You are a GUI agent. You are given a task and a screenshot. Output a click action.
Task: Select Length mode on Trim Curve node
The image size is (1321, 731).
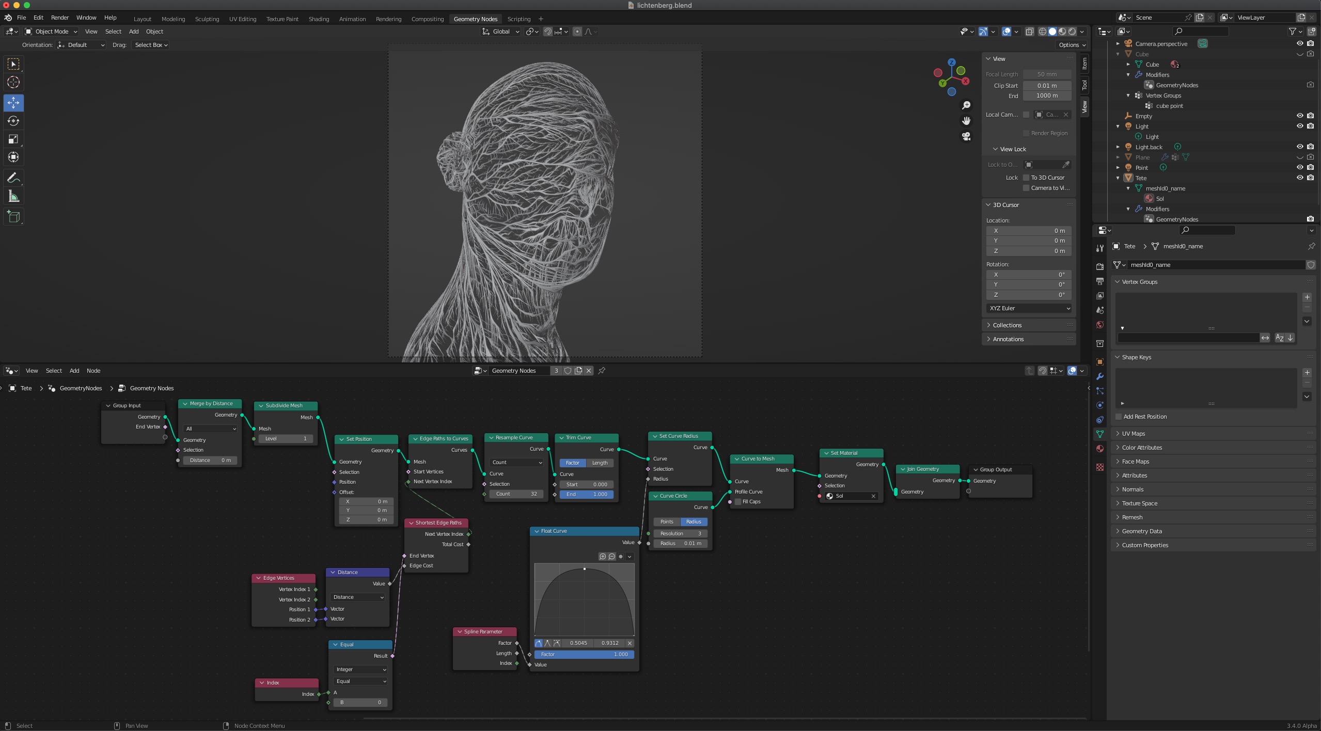[600, 463]
